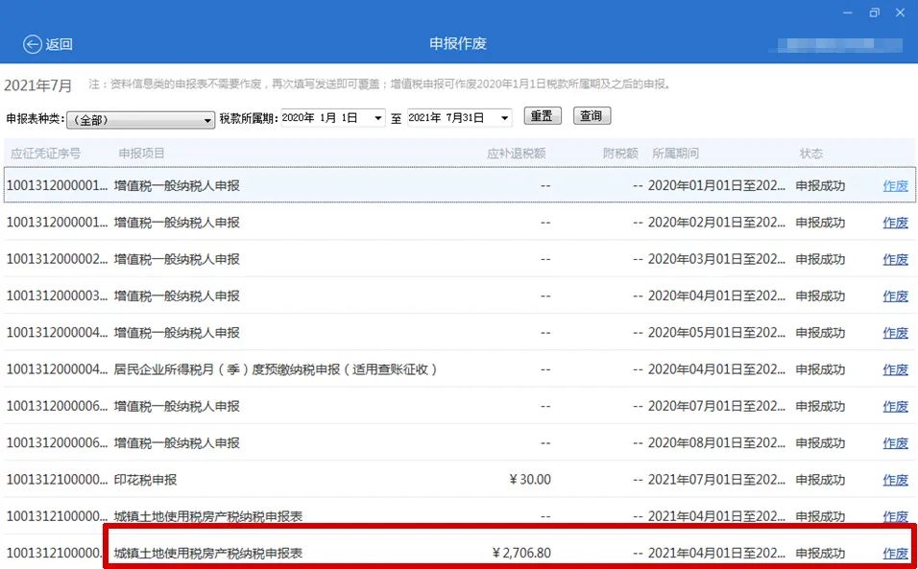Click 作废 for 增值税 row dated 2020年04月01日
Viewport: 918px width, 569px height.
[895, 296]
